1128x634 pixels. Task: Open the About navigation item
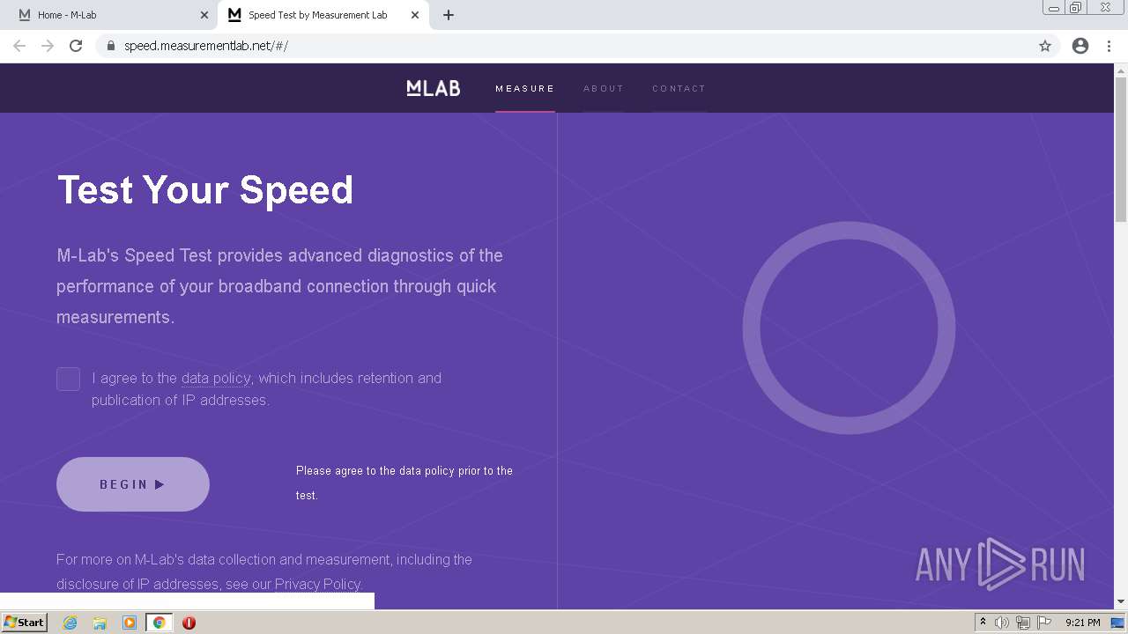[x=604, y=88]
